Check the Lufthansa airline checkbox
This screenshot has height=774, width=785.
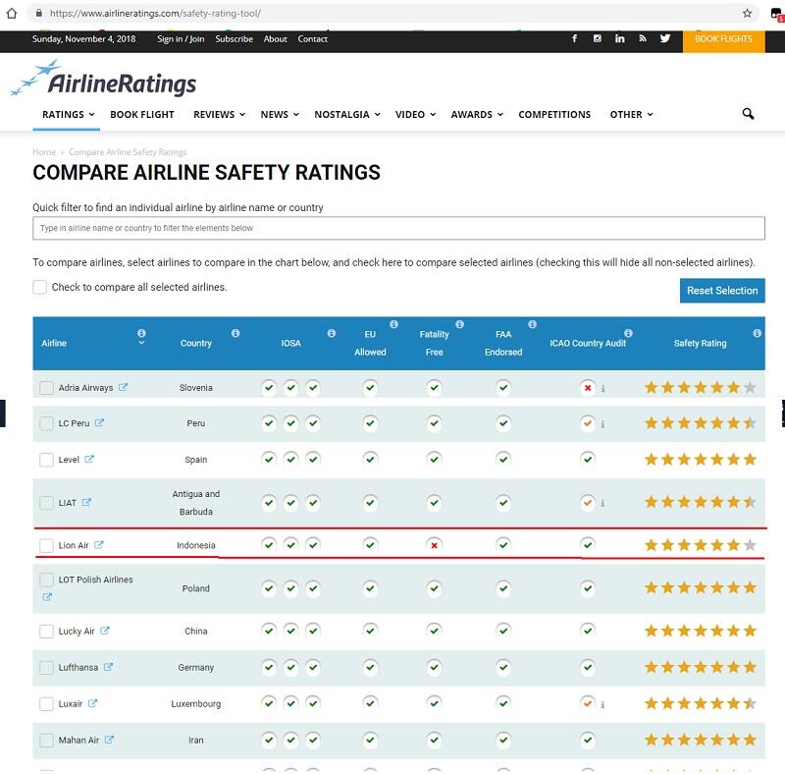[x=46, y=668]
